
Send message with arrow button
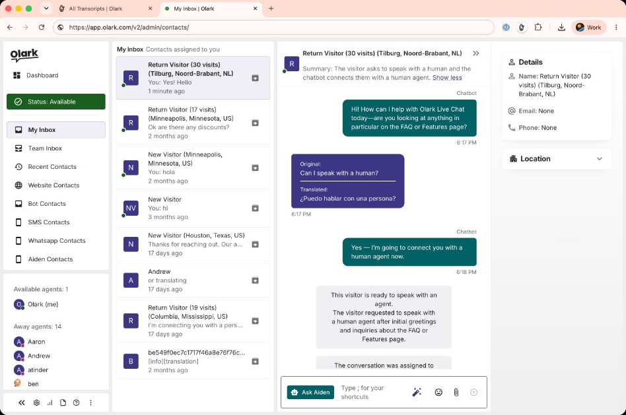coord(474,393)
